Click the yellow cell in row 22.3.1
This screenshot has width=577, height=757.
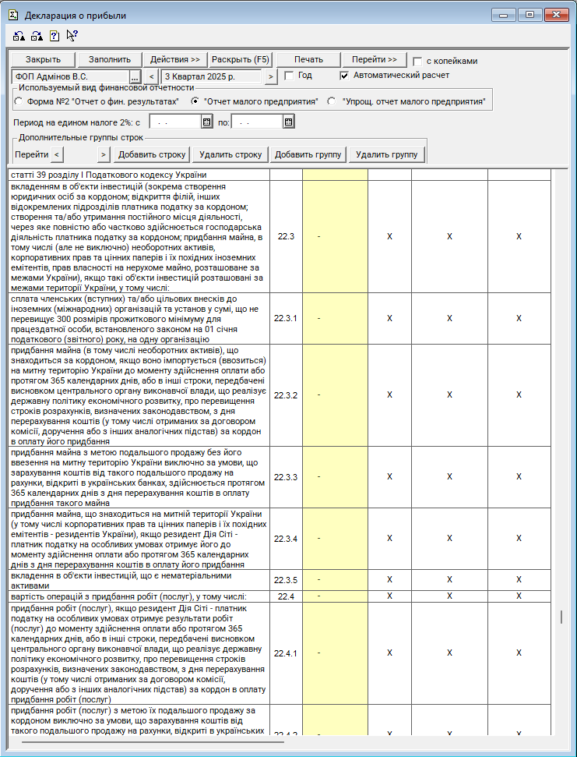pos(335,318)
